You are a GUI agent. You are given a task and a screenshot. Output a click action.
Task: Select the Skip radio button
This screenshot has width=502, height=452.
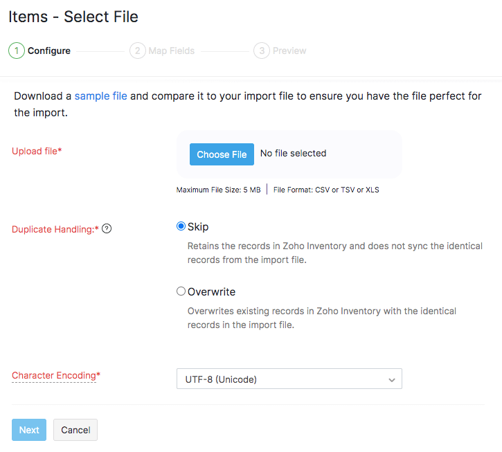[x=181, y=226]
